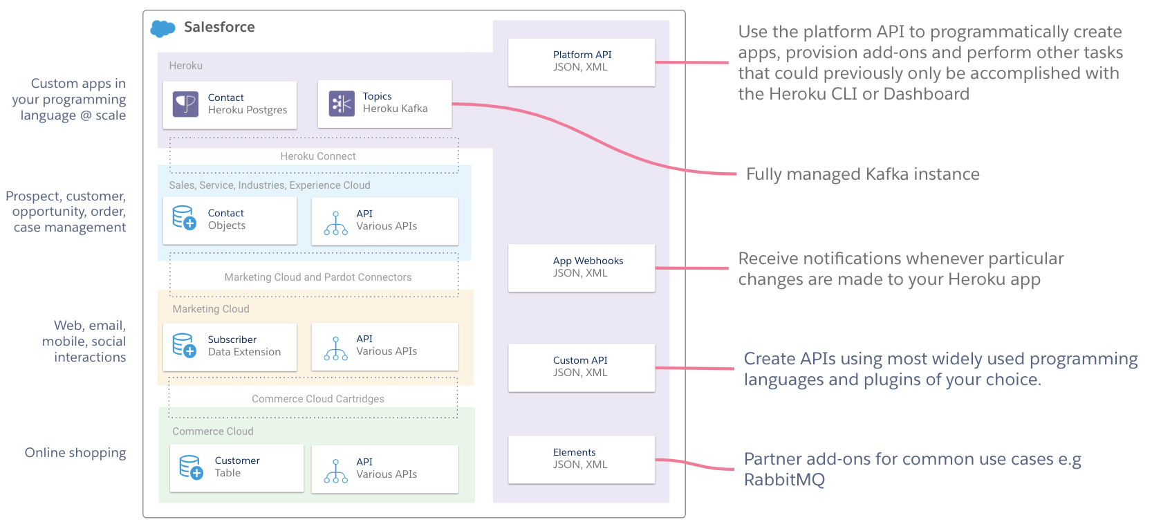
Task: Click the Commerce Cloud Cartridges connector box
Action: coord(314,398)
